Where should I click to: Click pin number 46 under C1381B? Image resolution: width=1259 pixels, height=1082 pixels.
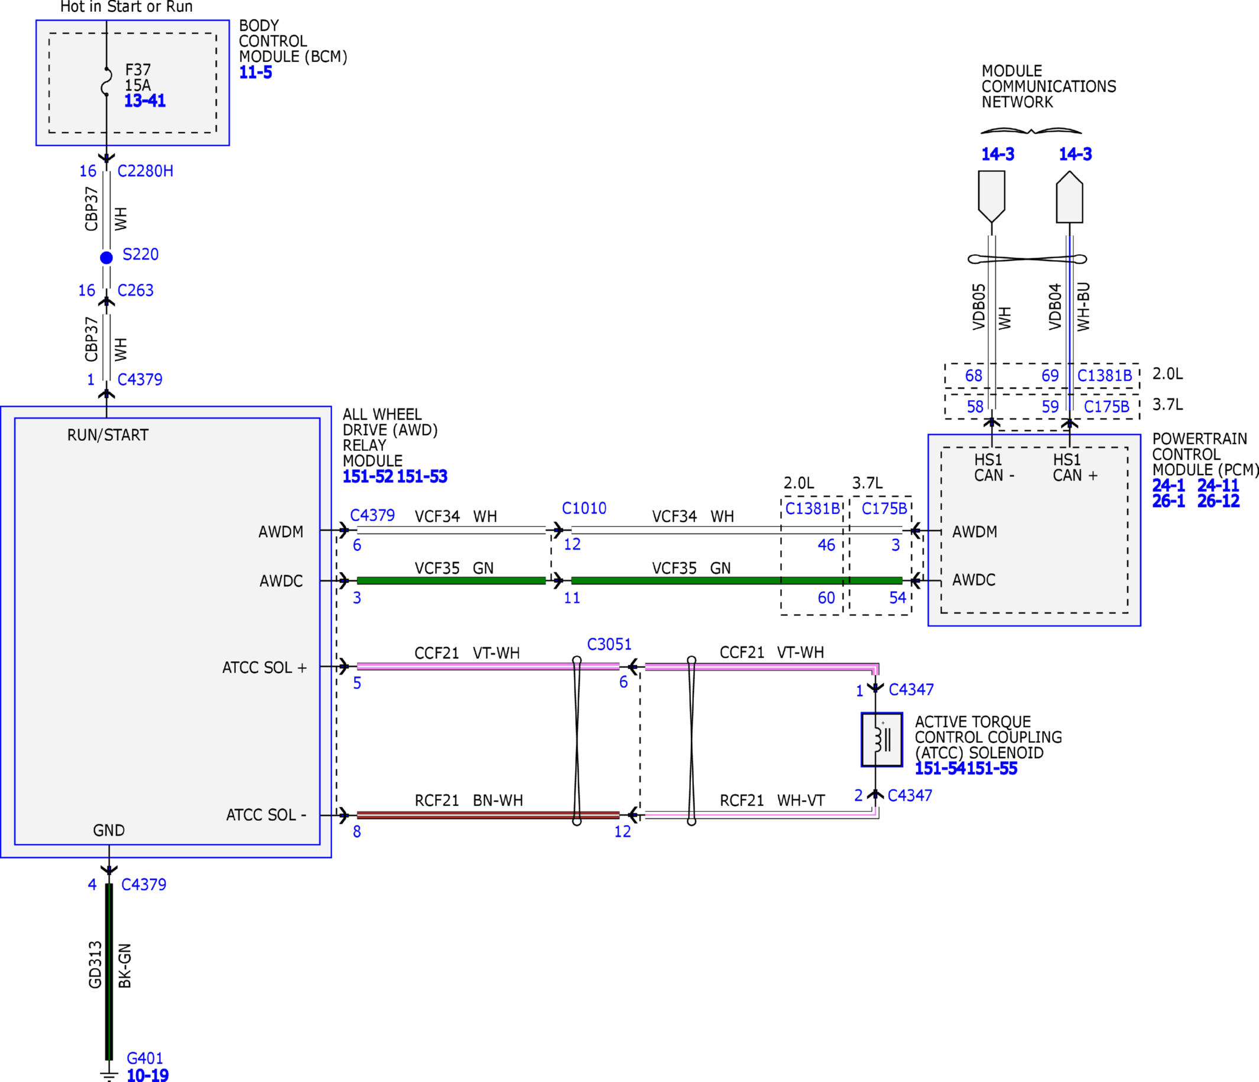pos(826,545)
